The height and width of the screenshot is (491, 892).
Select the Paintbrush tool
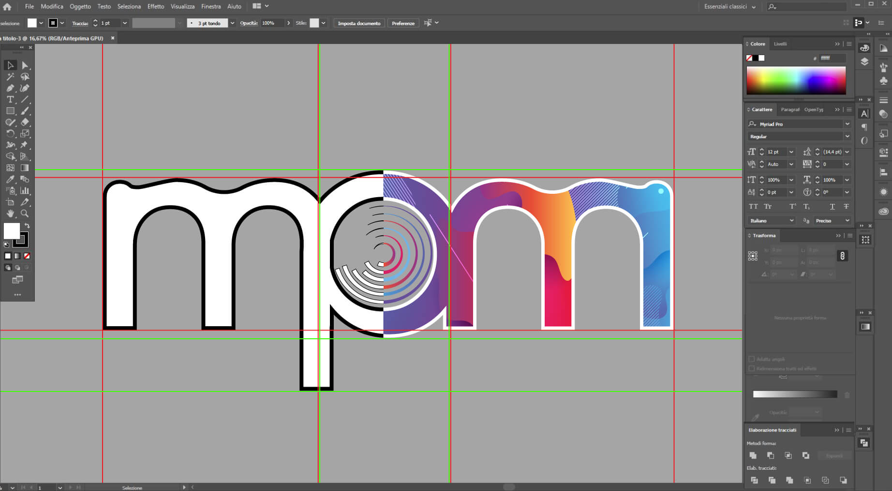(x=25, y=111)
